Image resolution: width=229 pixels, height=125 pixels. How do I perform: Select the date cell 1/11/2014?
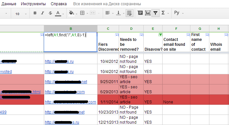click(x=108, y=99)
